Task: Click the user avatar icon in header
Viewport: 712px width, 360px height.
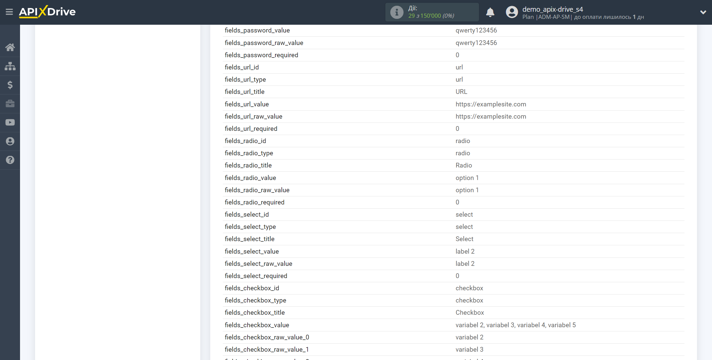Action: tap(512, 12)
